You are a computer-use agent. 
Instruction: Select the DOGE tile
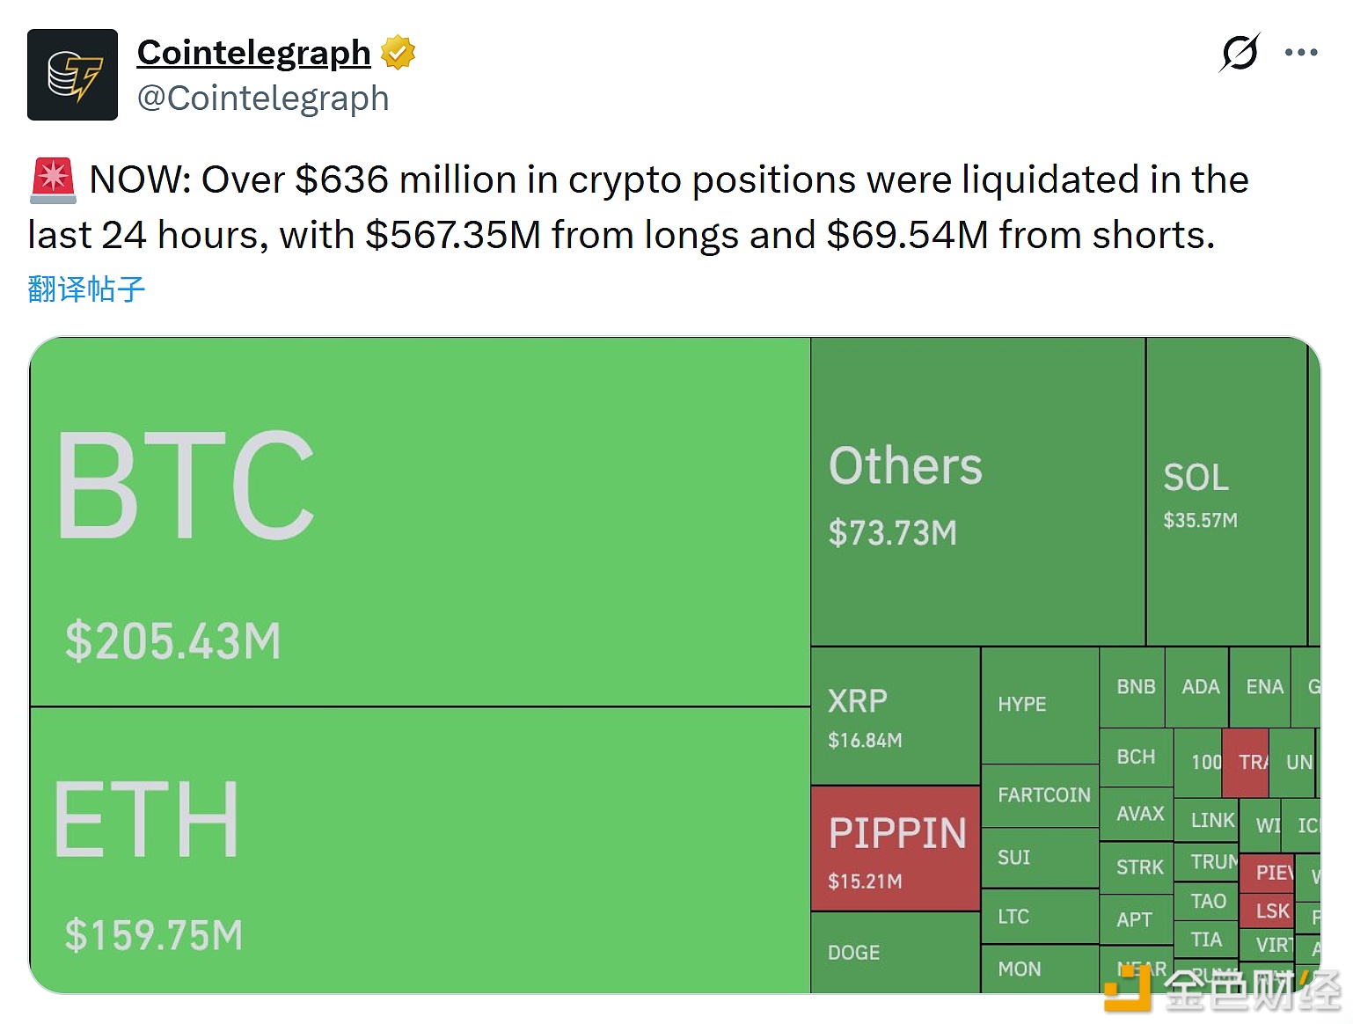pos(895,952)
